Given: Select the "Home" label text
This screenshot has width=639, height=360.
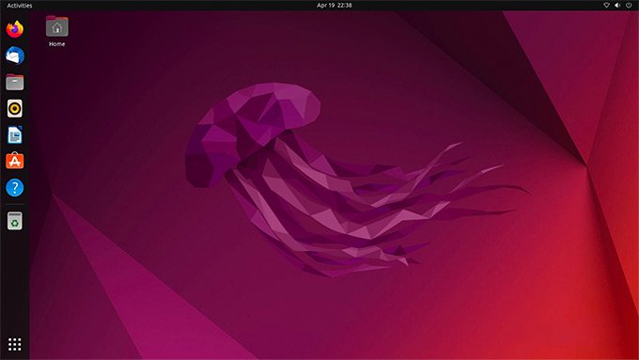Looking at the screenshot, I should [57, 44].
